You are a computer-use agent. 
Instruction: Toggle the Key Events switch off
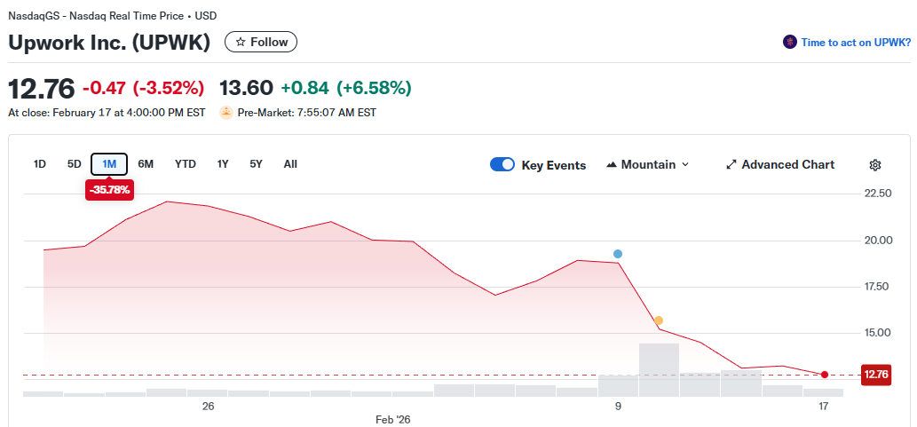[x=502, y=165]
